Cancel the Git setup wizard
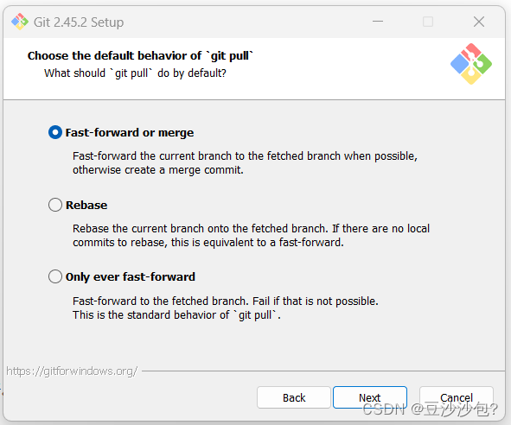 point(457,397)
